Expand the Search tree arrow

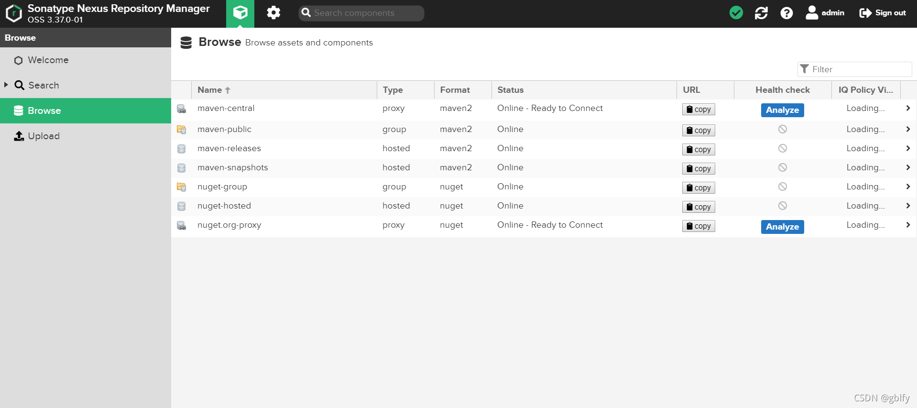(6, 85)
